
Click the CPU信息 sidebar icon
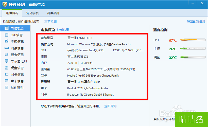[x=7, y=35]
